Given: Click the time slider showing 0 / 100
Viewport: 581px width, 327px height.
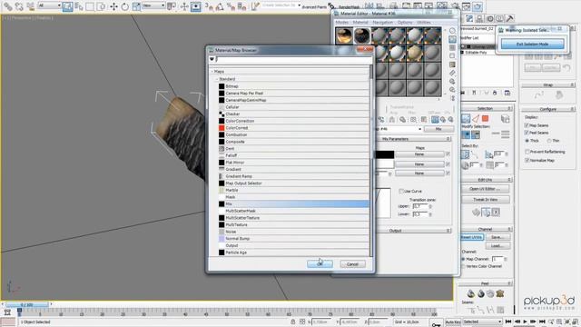Looking at the screenshot, I should tap(26, 305).
